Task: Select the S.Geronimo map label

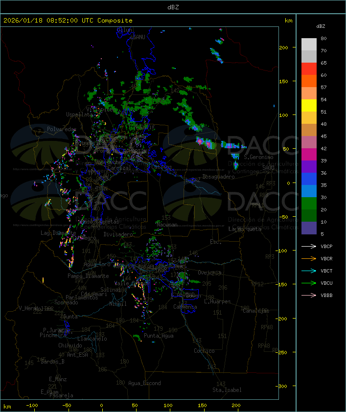Action: (x=258, y=158)
